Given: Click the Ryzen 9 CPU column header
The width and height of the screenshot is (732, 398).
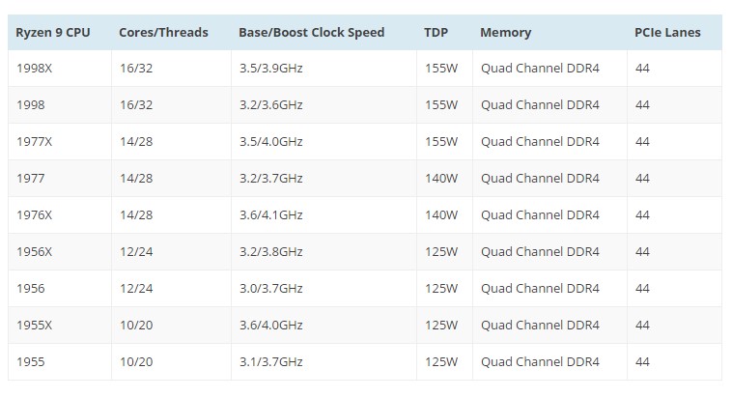Looking at the screenshot, I should tap(53, 33).
